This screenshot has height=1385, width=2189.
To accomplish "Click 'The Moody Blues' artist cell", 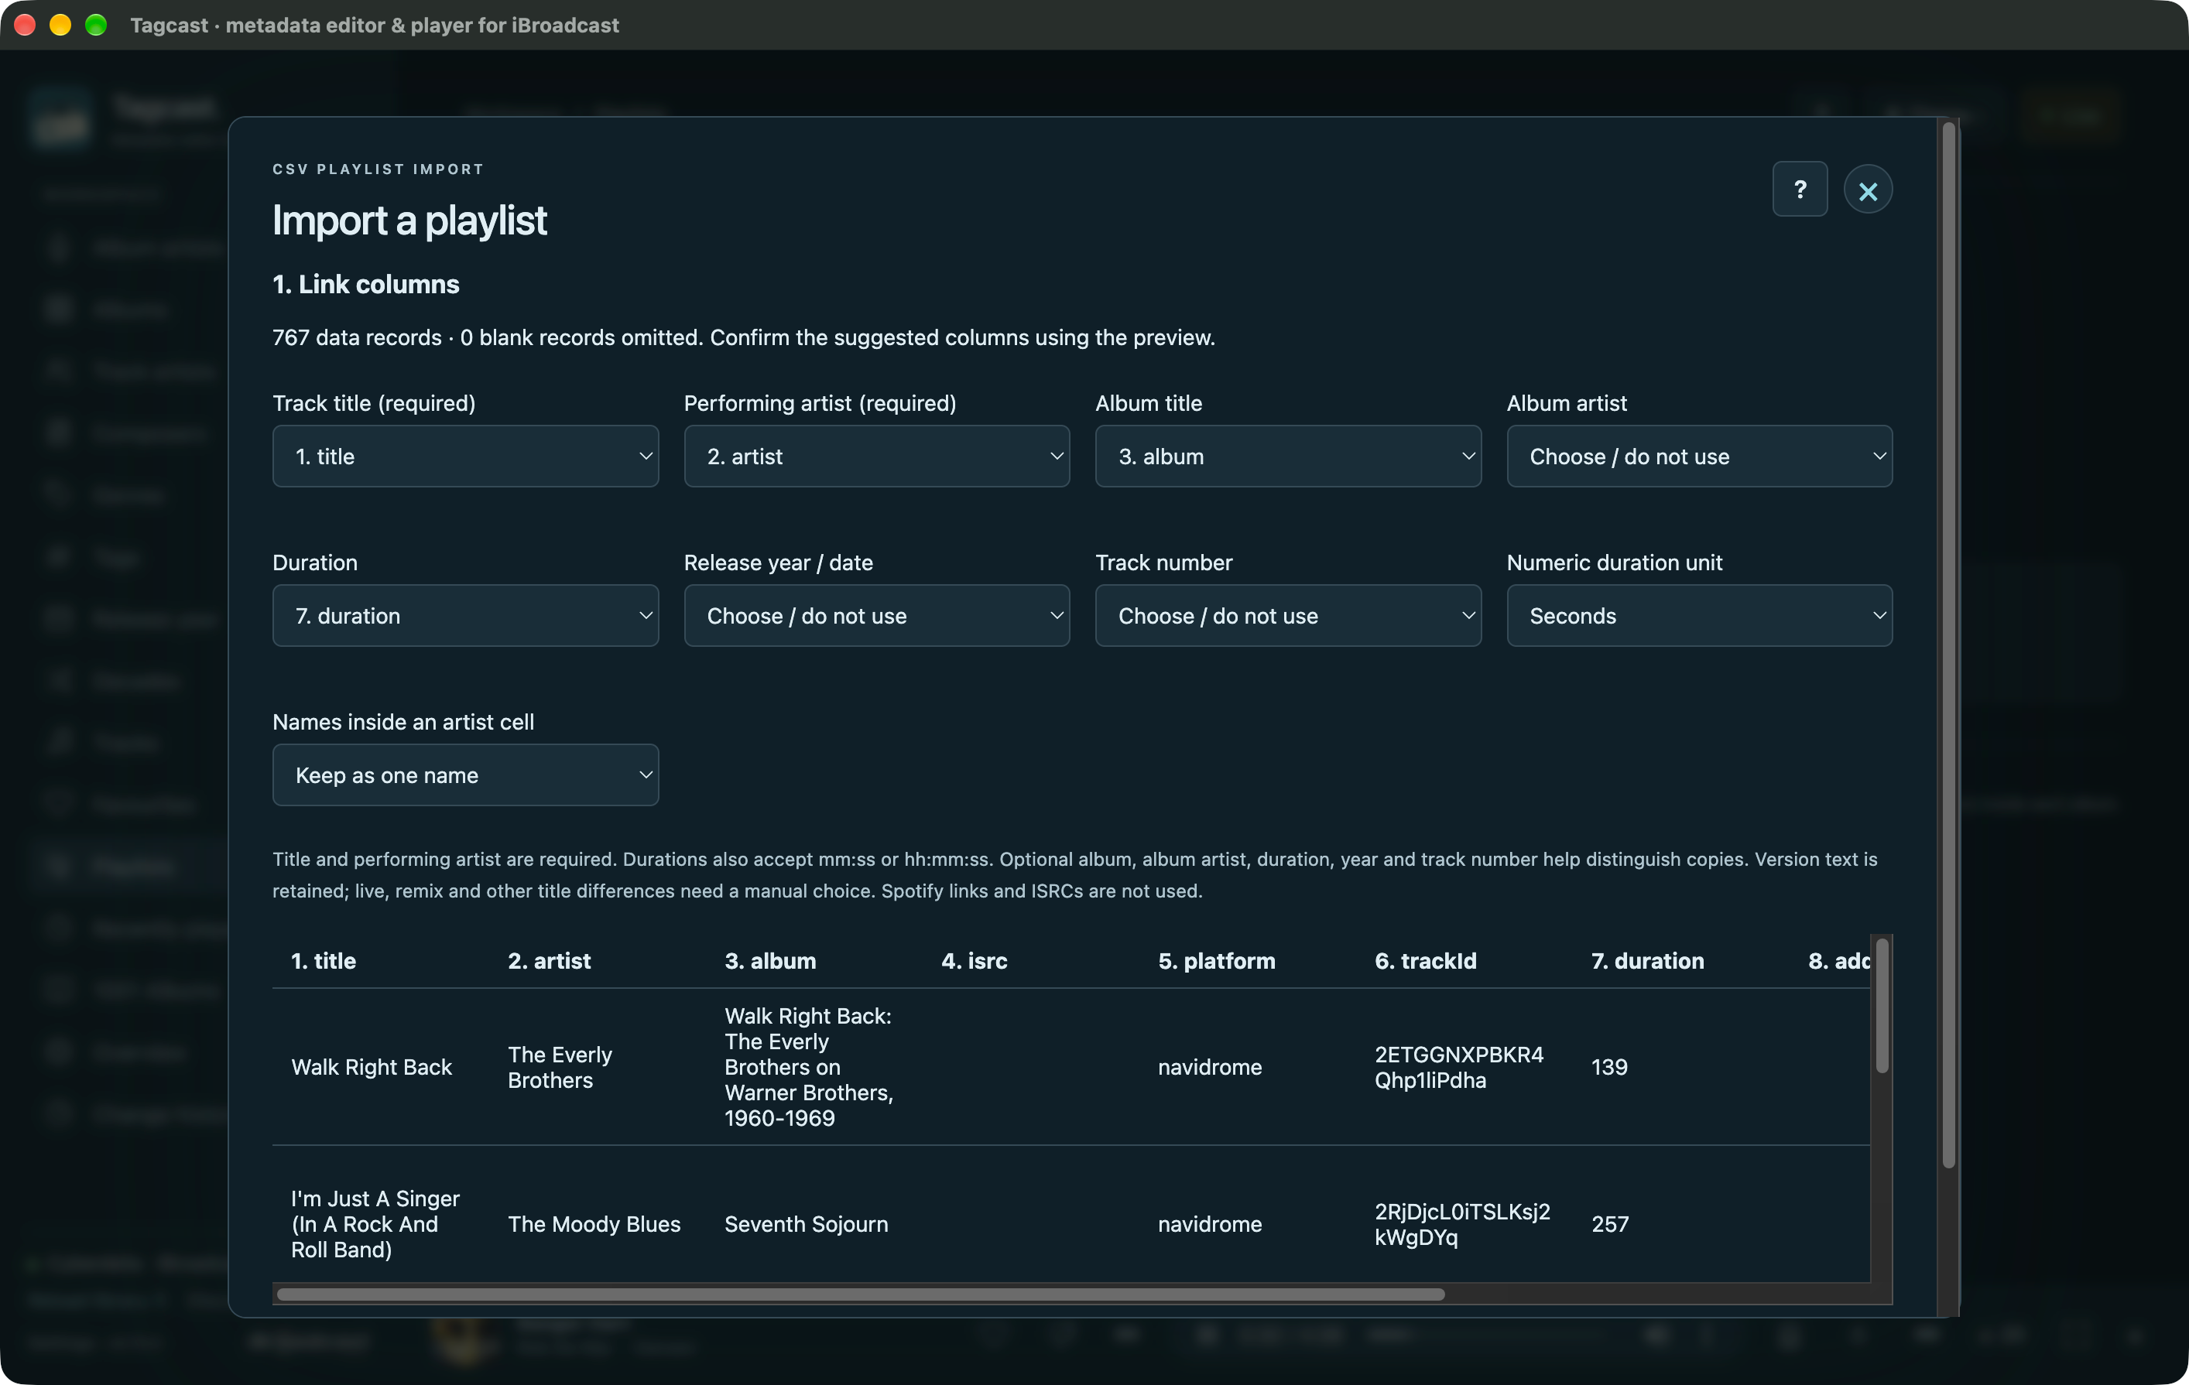I will 594,1224.
